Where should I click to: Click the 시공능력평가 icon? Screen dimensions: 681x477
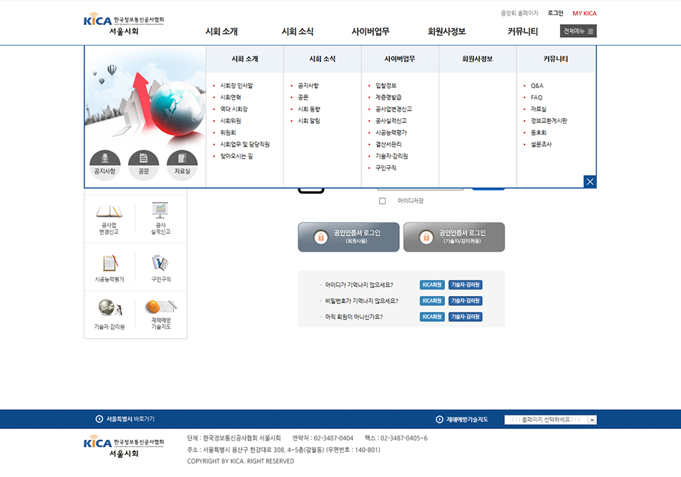pyautogui.click(x=109, y=267)
